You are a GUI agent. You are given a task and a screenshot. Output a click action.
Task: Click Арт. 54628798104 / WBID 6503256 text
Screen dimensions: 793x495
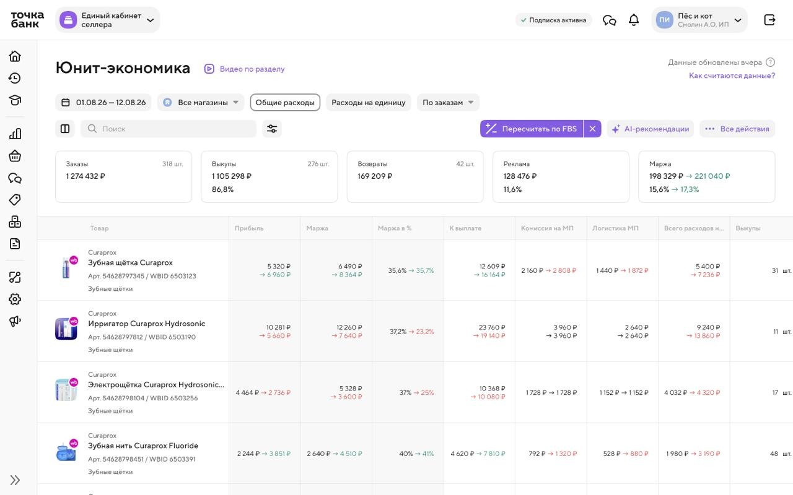point(142,398)
